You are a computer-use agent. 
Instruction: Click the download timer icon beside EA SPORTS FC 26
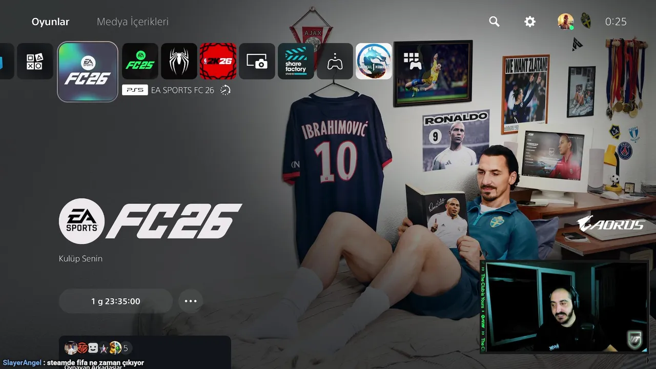point(225,90)
